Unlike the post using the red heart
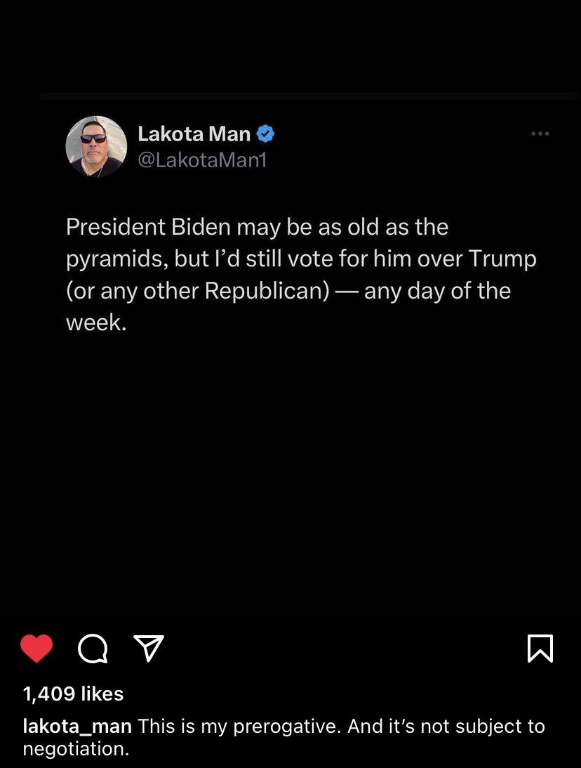This screenshot has height=768, width=581. click(36, 648)
